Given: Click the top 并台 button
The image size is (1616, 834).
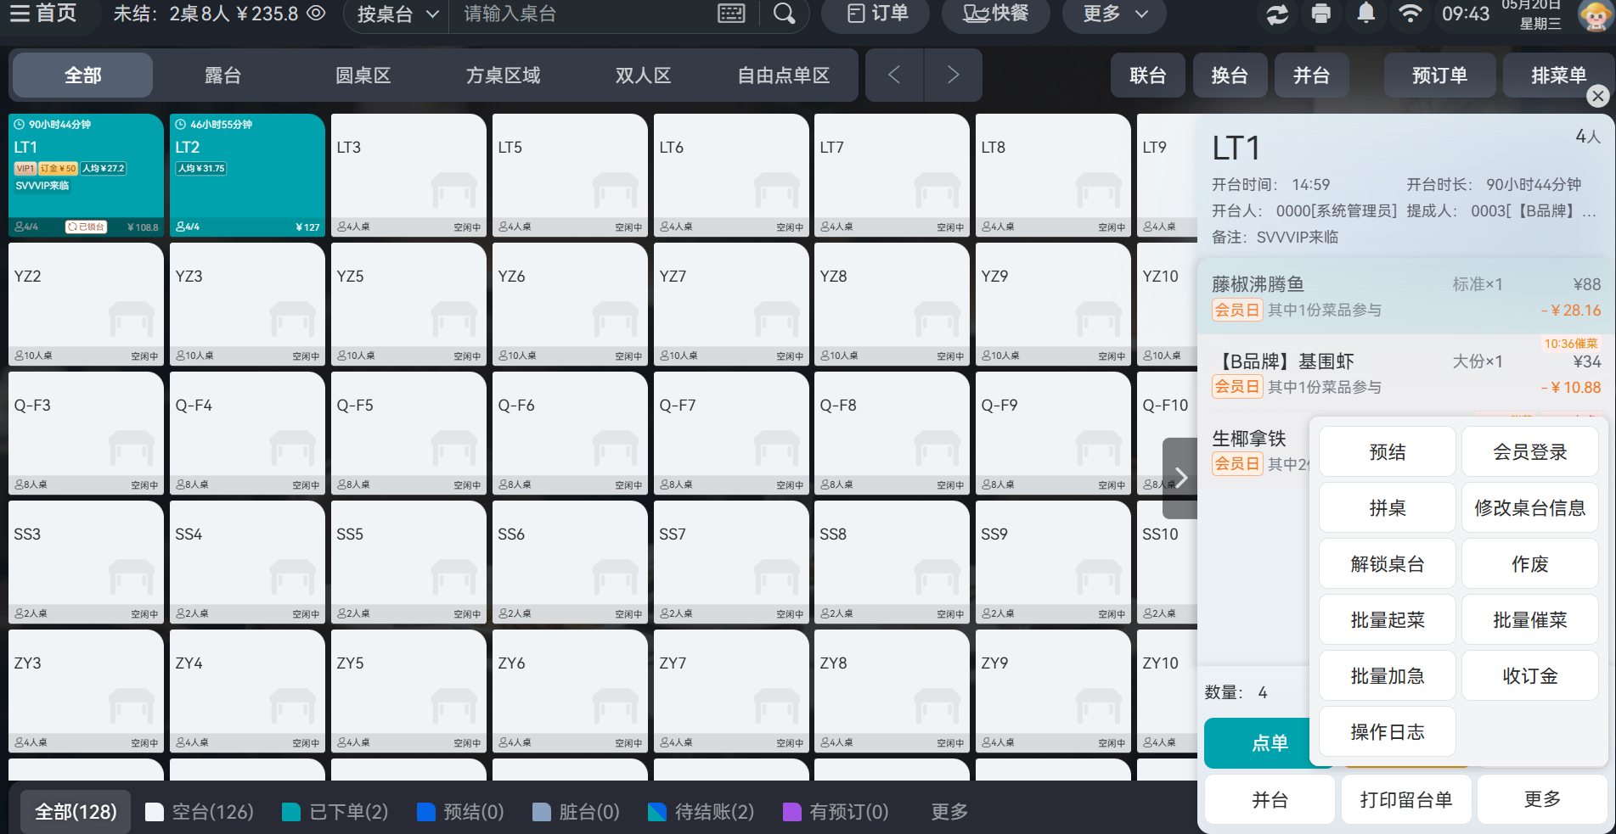Looking at the screenshot, I should point(1311,76).
